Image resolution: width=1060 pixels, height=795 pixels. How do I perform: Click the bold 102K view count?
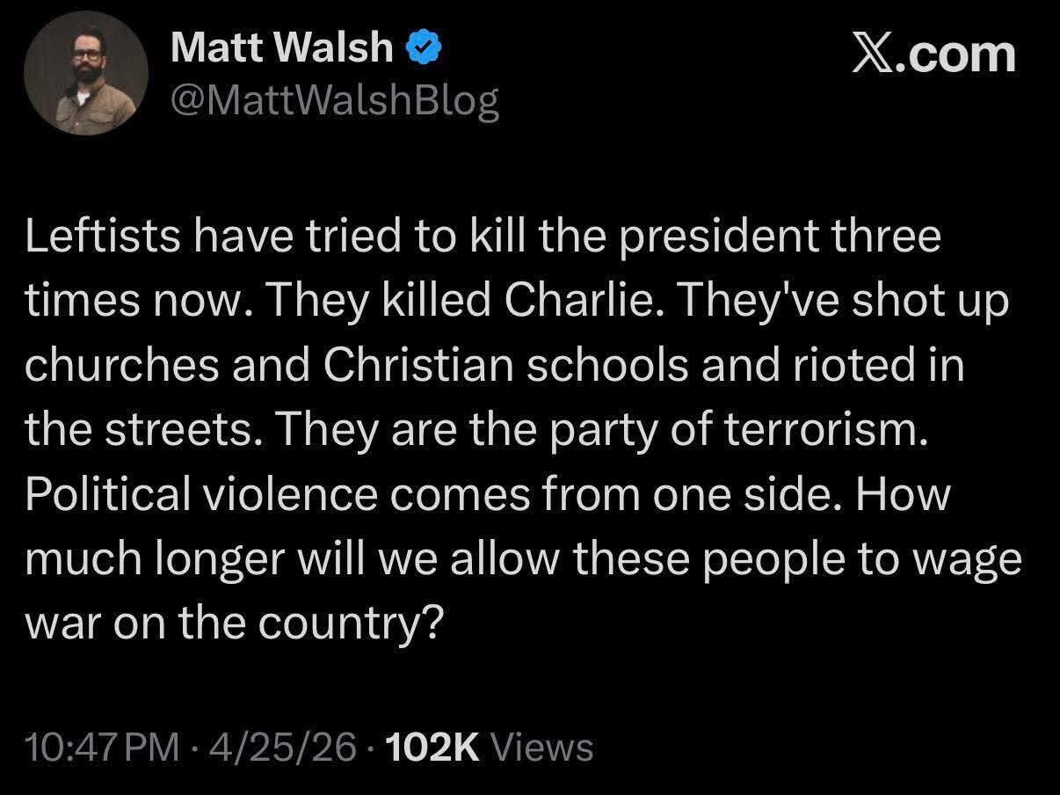coord(433,748)
